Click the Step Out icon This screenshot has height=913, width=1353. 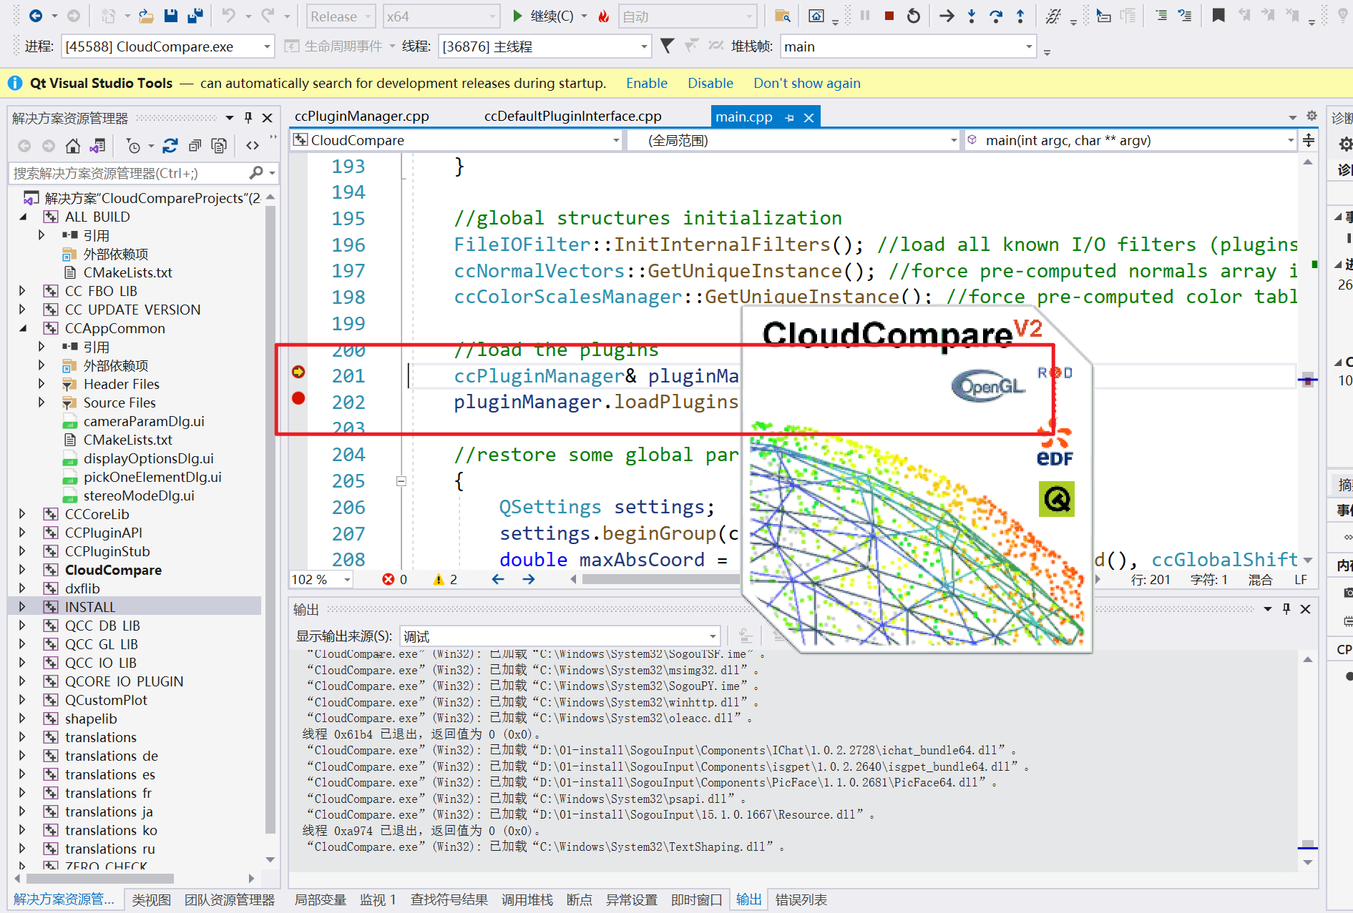[1020, 16]
